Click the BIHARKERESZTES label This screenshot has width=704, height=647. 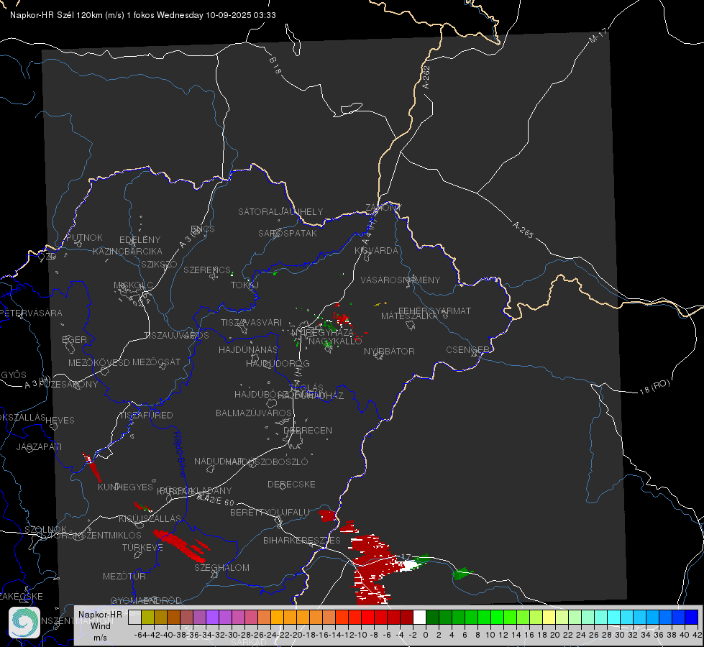pos(302,541)
